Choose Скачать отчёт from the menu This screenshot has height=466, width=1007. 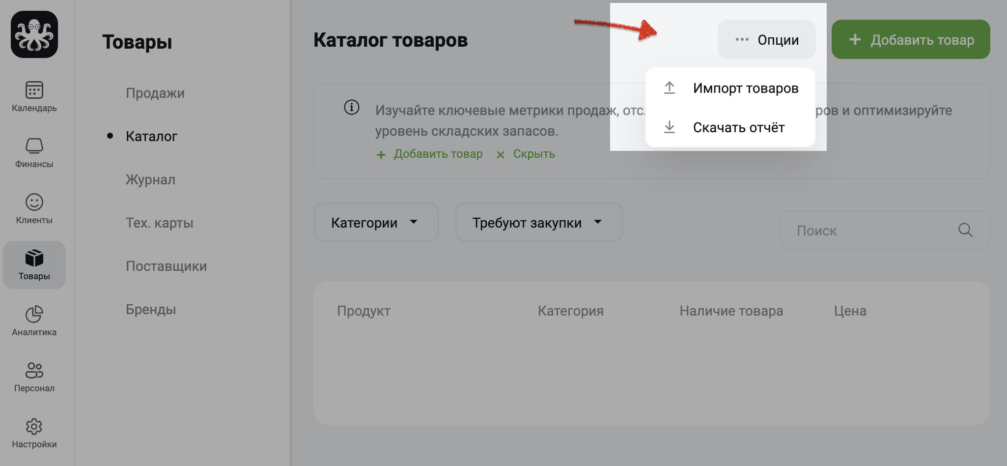coord(730,127)
